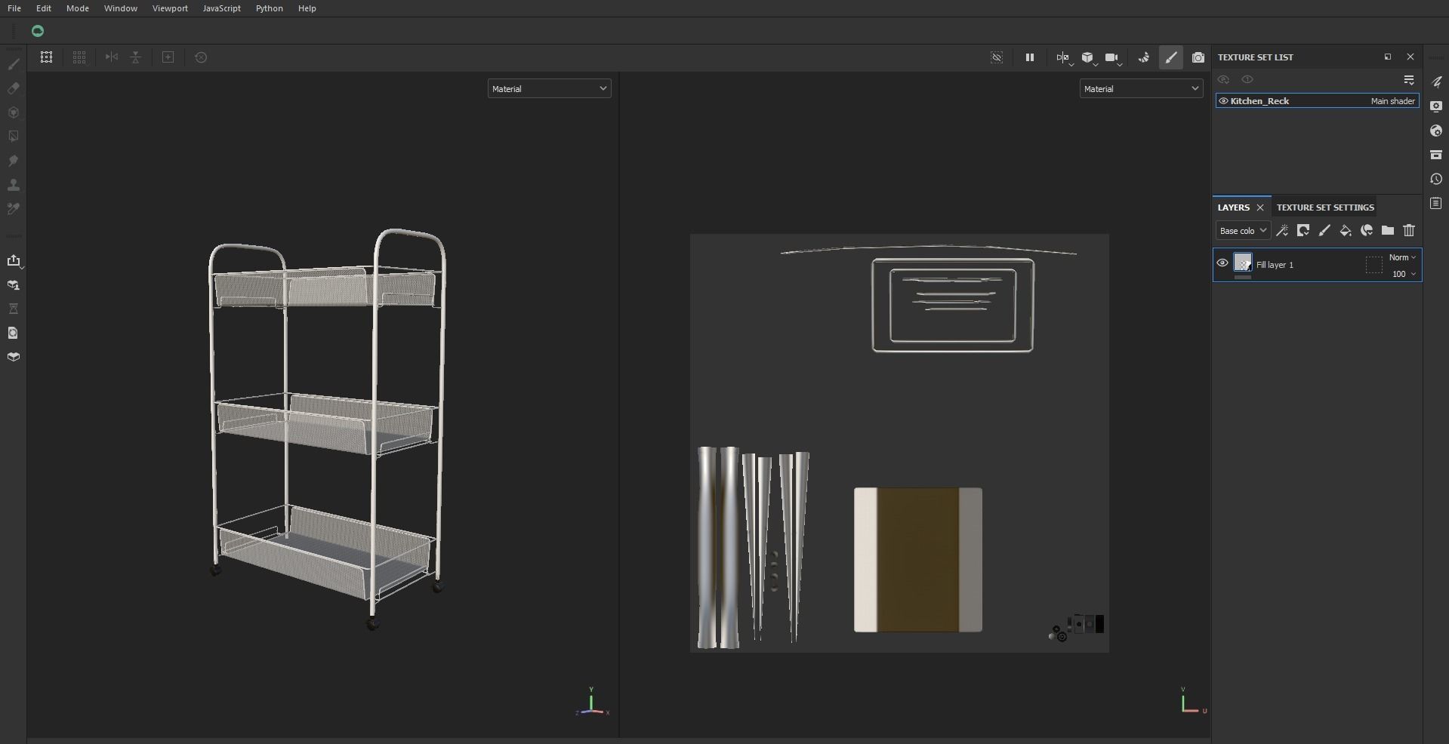The width and height of the screenshot is (1449, 744).
Task: Enable the transform selection grid icon
Action: tap(46, 57)
